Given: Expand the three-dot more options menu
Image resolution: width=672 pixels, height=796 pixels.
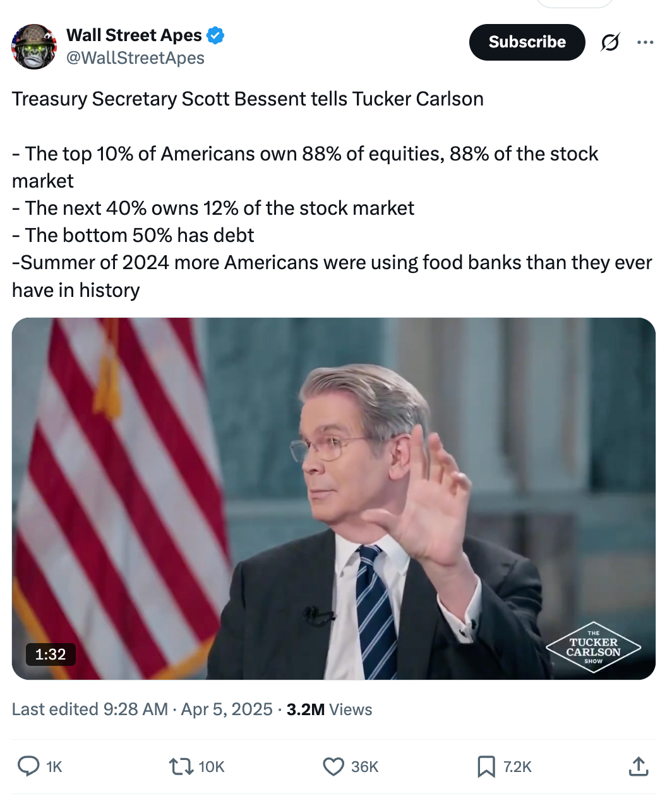Looking at the screenshot, I should tap(645, 42).
